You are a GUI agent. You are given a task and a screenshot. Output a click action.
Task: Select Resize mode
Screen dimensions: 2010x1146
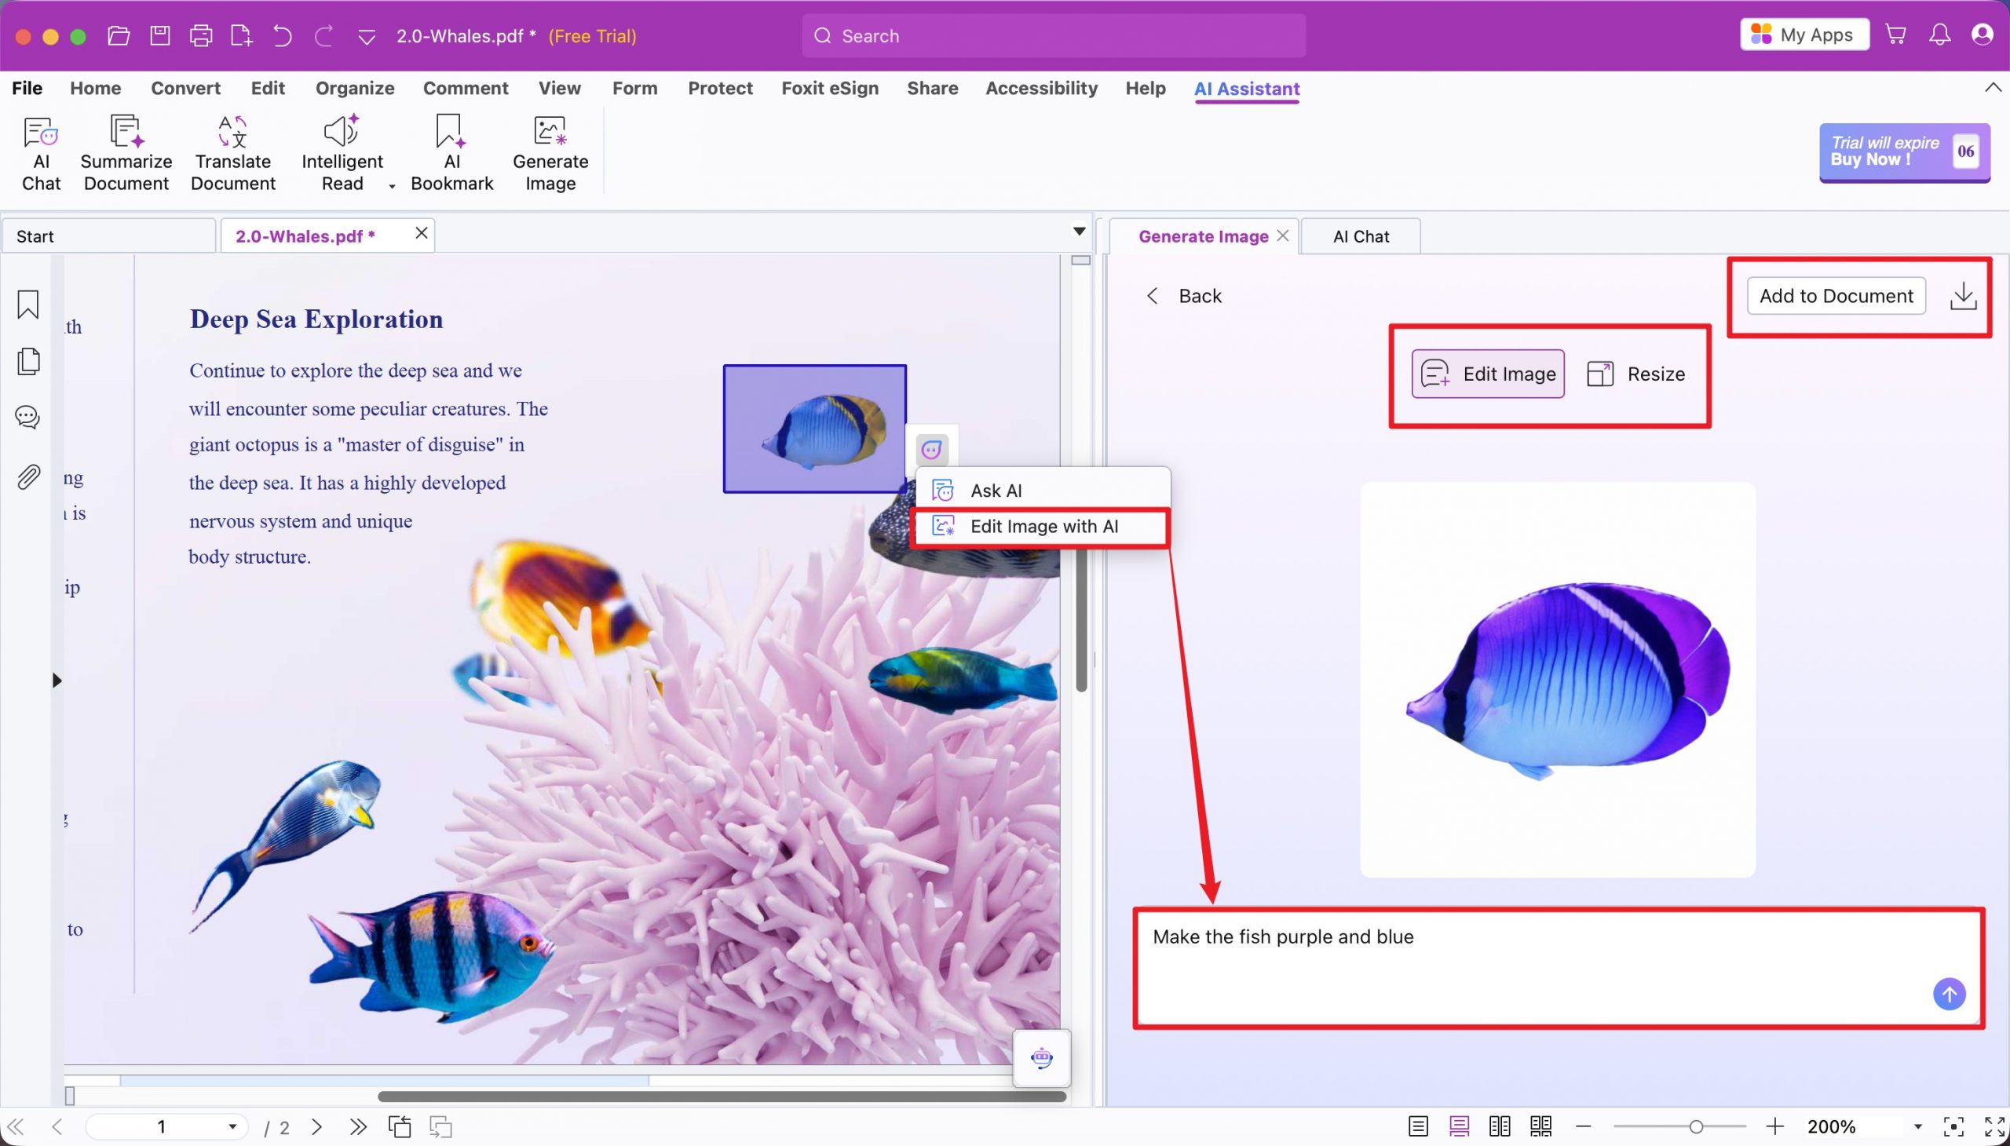tap(1635, 374)
